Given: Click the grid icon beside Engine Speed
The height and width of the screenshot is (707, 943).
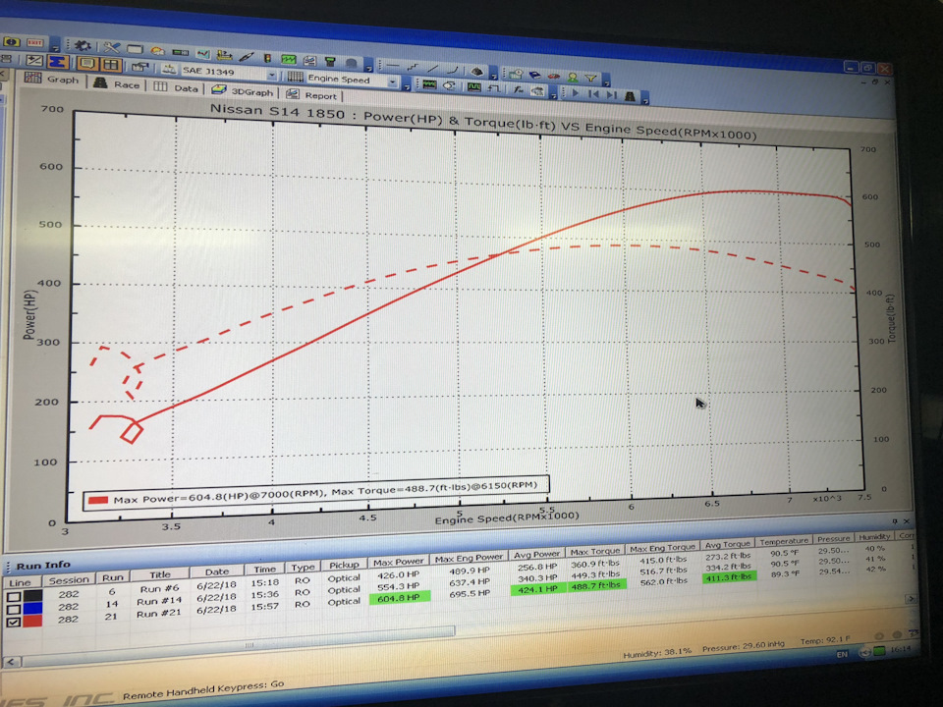Looking at the screenshot, I should (x=295, y=77).
